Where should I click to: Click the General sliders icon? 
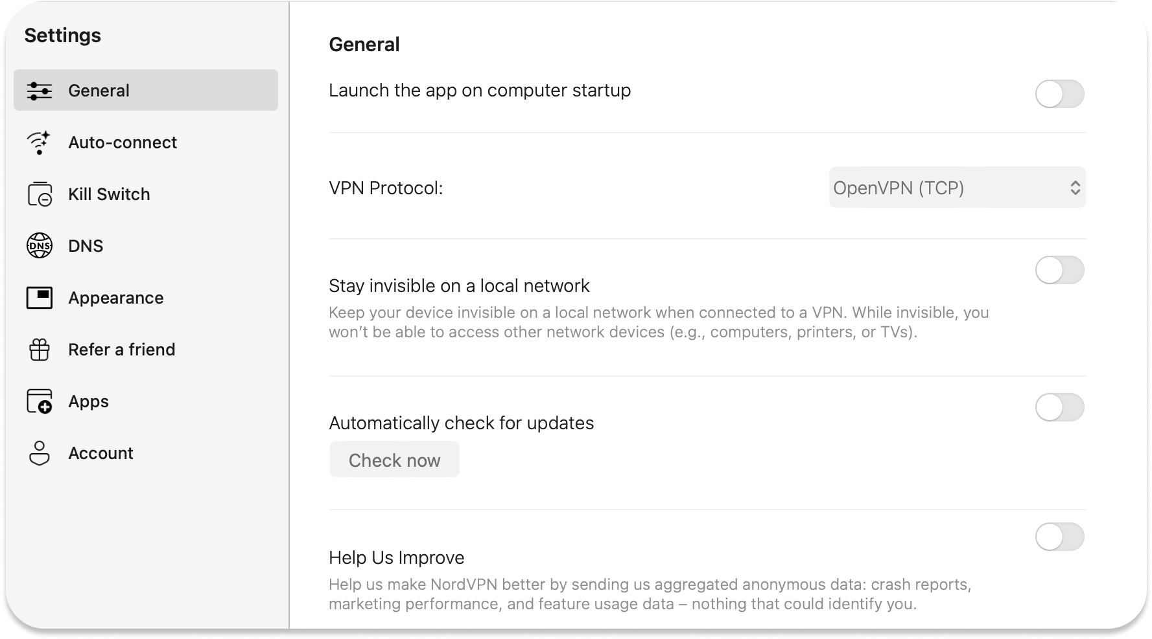[40, 91]
